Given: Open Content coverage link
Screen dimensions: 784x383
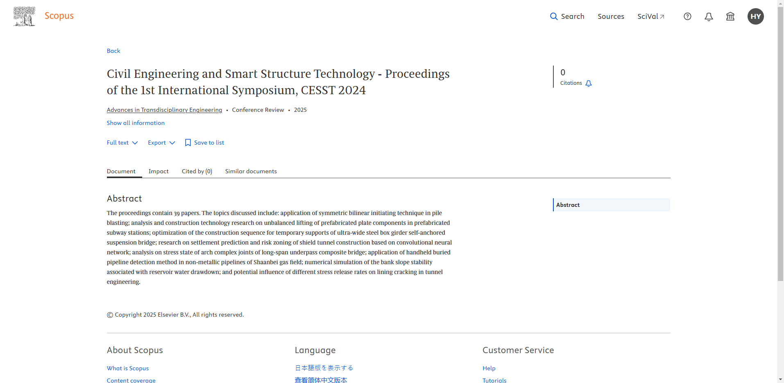Looking at the screenshot, I should point(131,380).
